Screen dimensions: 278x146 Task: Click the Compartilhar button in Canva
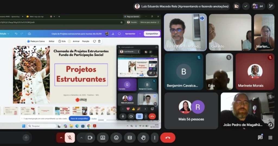(152, 34)
